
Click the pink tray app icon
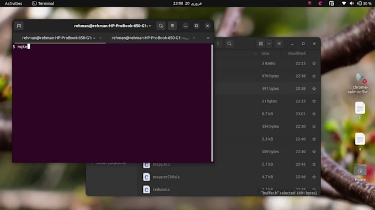pyautogui.click(x=320, y=3)
